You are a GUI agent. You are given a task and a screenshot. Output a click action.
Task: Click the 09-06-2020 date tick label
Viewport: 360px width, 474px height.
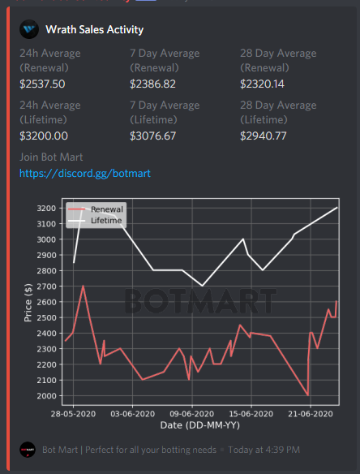click(192, 414)
